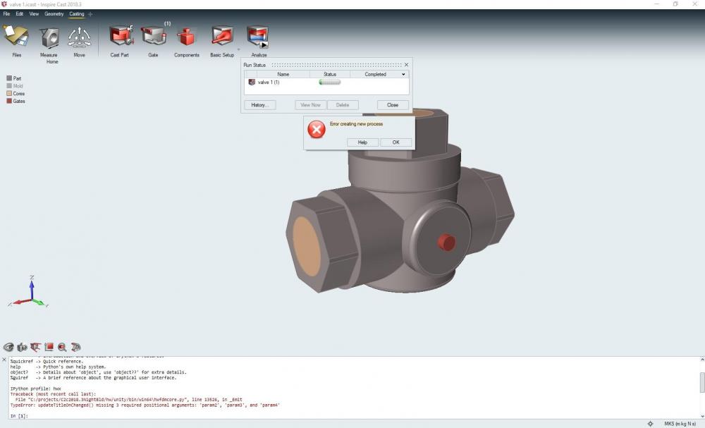Click the Analyze tool icon
705x428 pixels.
258,37
